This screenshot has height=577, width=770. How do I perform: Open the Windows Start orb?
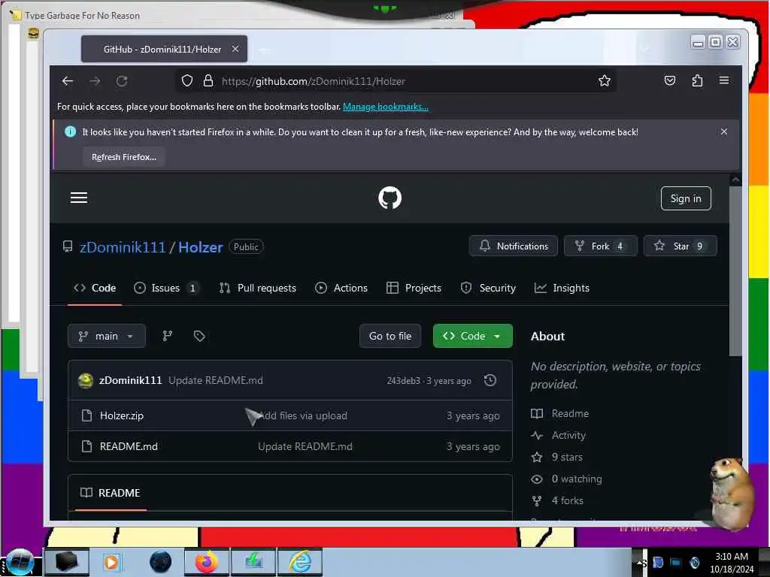coord(19,562)
